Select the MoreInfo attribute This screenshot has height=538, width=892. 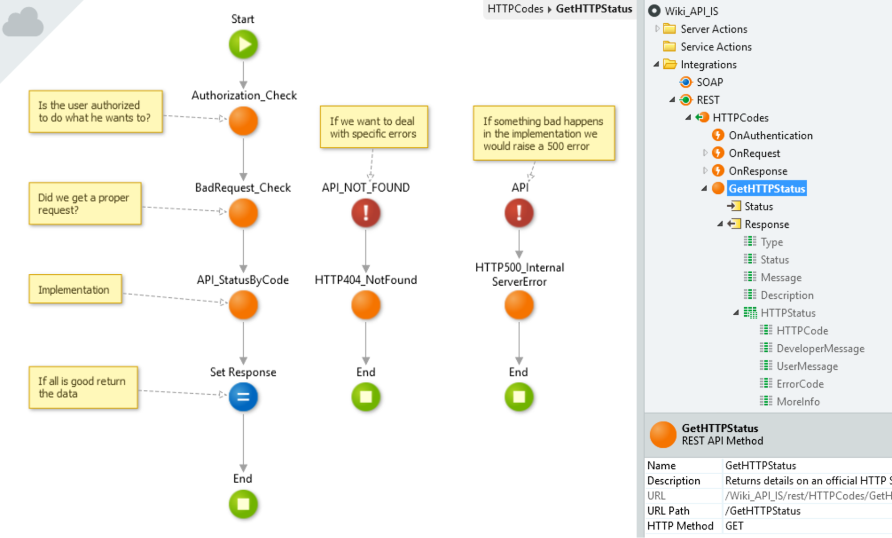pyautogui.click(x=790, y=401)
